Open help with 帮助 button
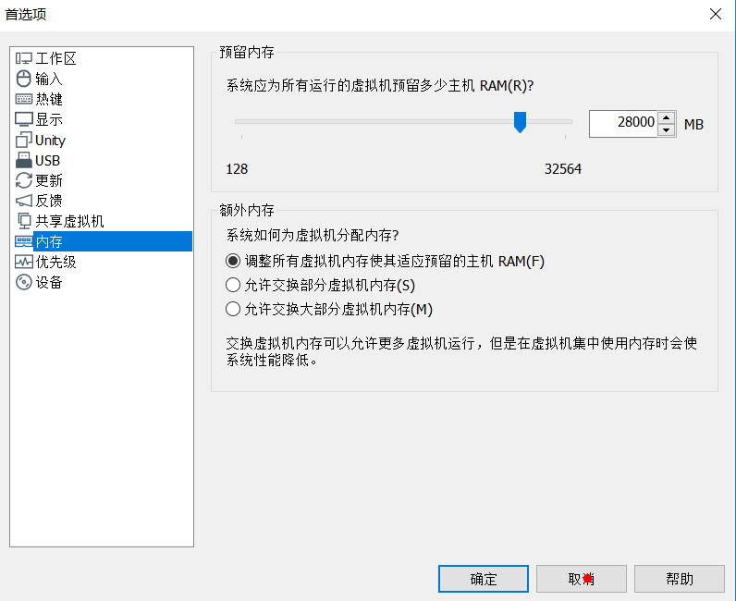Screen dimensions: 736x601 point(680,579)
